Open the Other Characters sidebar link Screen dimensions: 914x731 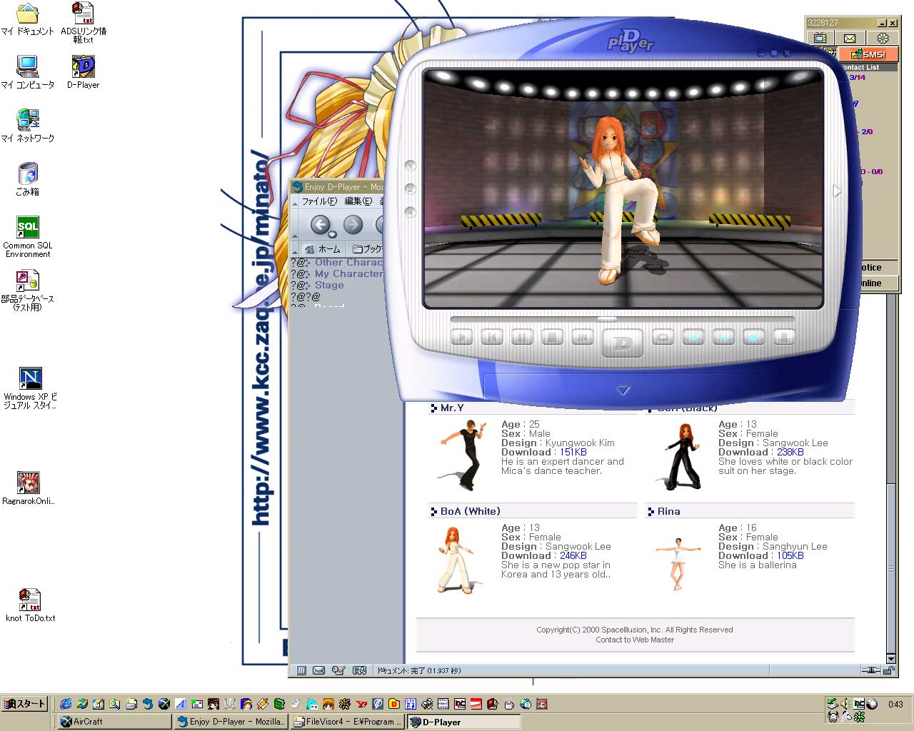pyautogui.click(x=349, y=262)
